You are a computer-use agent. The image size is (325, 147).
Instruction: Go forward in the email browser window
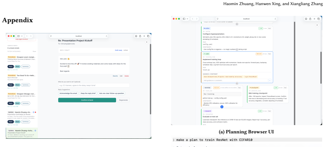tap(31, 36)
